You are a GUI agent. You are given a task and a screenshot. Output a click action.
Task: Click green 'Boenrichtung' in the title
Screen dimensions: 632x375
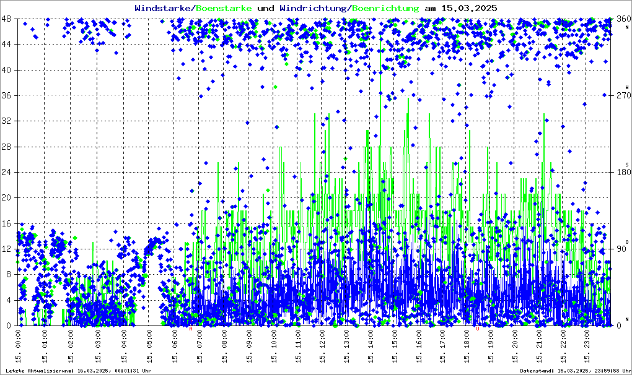coord(385,8)
